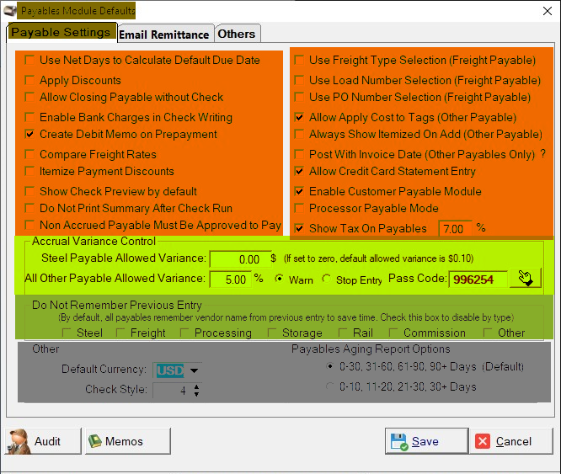Click the Audit detective icon
Image resolution: width=561 pixels, height=474 pixels.
point(19,441)
